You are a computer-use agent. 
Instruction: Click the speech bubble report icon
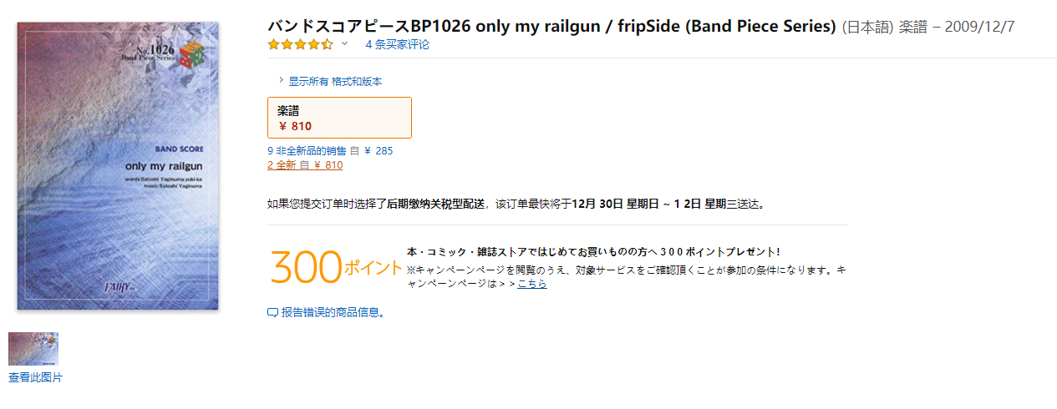coord(272,313)
